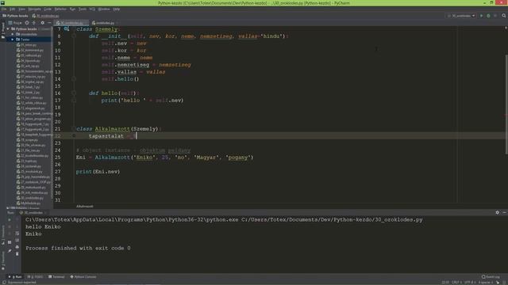Click on the 'tapasztalat' text on line 22

[x=106, y=136]
